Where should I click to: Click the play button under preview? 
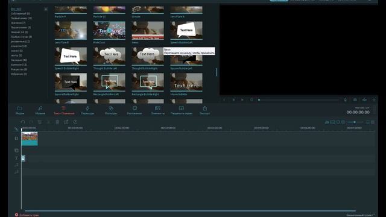coord(242,100)
